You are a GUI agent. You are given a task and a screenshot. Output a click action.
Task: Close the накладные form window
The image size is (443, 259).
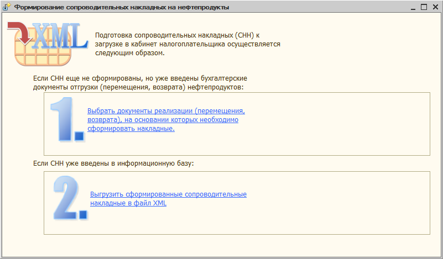(435, 7)
